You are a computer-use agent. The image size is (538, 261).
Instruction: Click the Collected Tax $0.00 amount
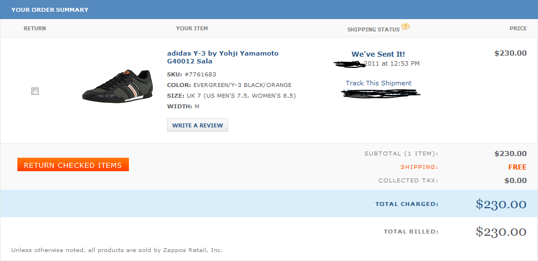[x=515, y=180]
